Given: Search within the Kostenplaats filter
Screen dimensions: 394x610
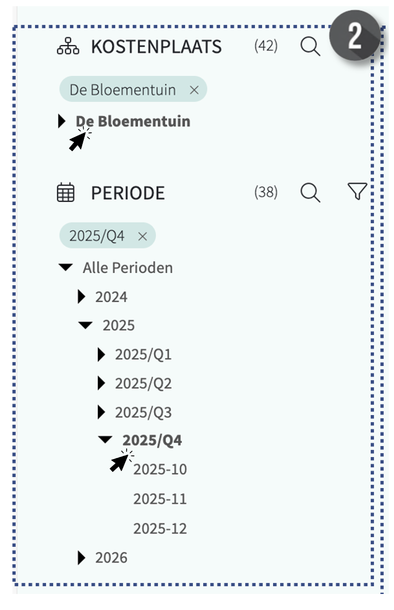Looking at the screenshot, I should tap(310, 47).
